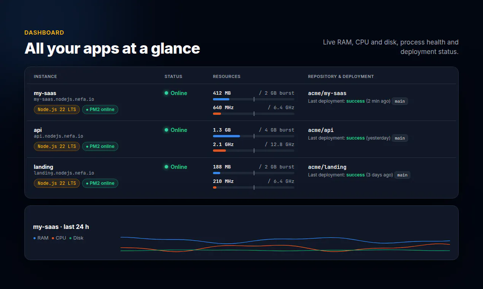Open the acme/api repository
483x289 pixels.
[x=321, y=130]
